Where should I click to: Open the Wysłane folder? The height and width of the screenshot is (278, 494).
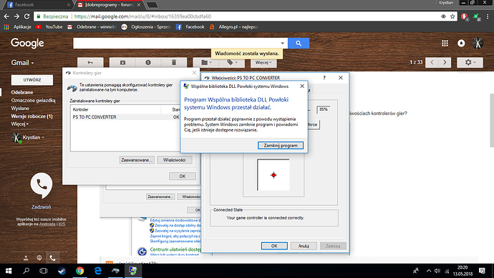click(x=20, y=108)
